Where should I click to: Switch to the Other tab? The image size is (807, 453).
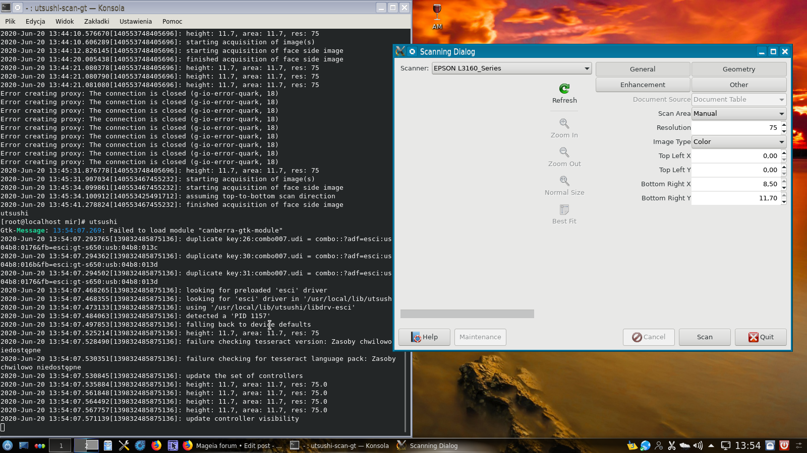pyautogui.click(x=739, y=85)
